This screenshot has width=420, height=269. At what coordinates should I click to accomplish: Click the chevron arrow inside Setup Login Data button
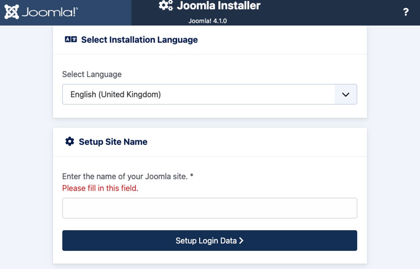tap(241, 241)
